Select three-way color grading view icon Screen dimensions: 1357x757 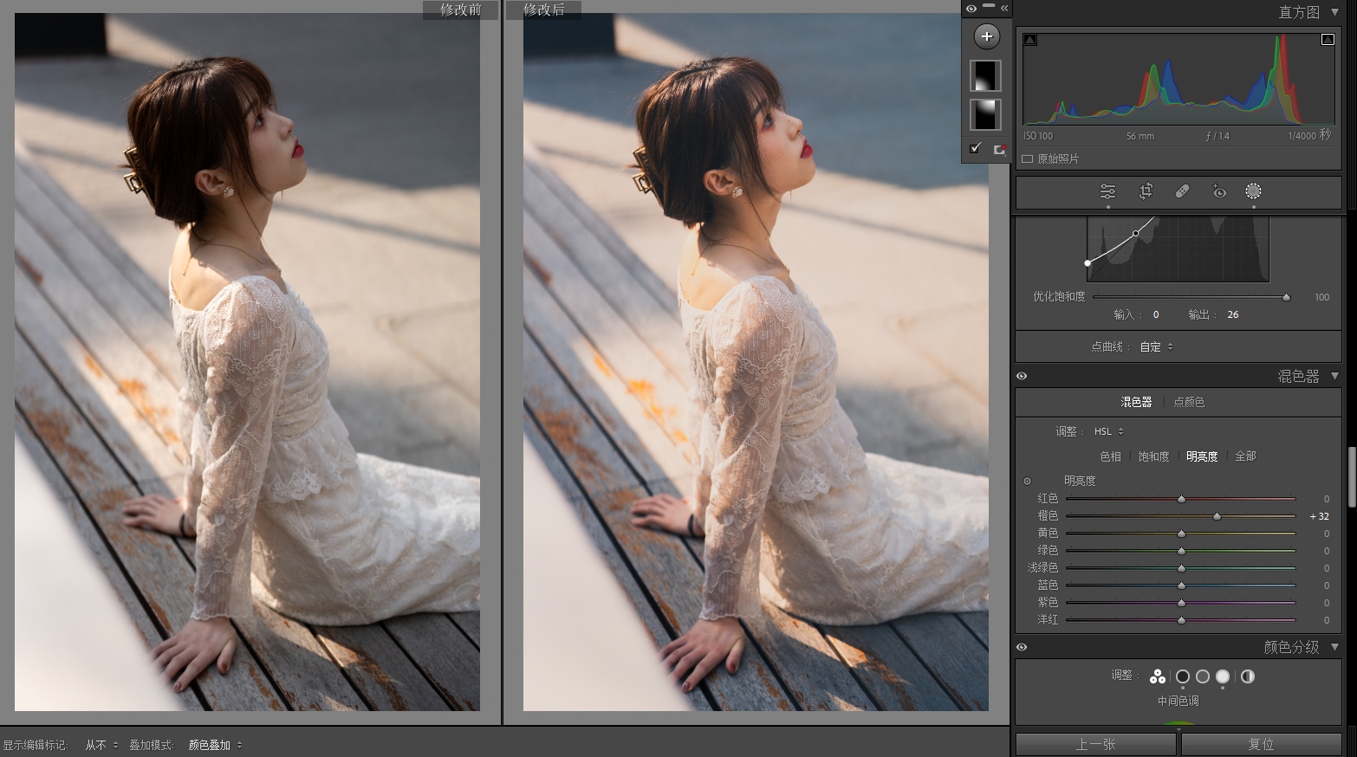point(1157,676)
